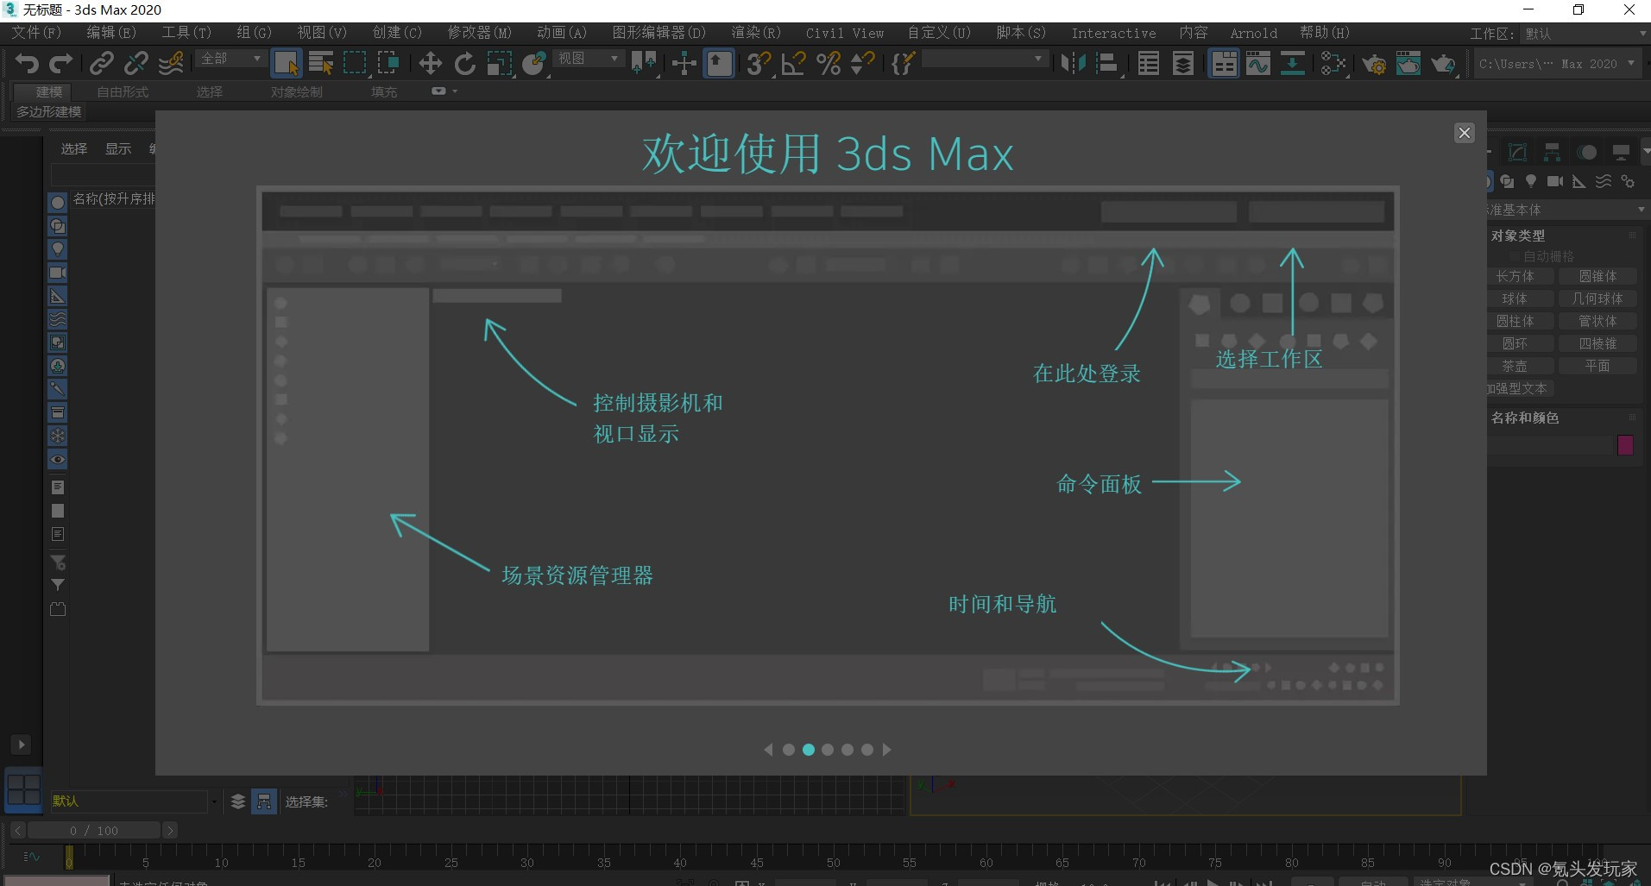Click the Select and Manipulate icon
Screen dimensions: 1651x886
(x=684, y=63)
